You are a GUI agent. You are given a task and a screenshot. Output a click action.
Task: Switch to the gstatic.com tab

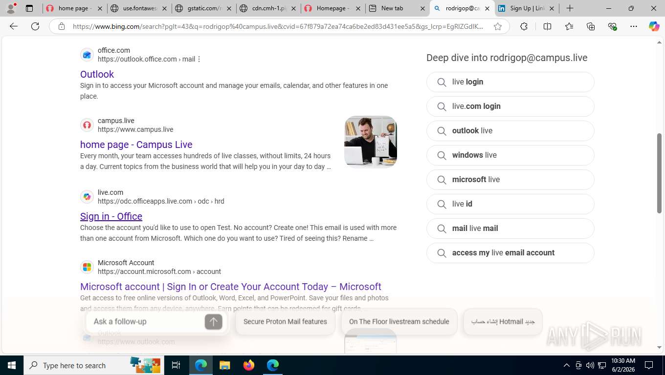pos(204,8)
